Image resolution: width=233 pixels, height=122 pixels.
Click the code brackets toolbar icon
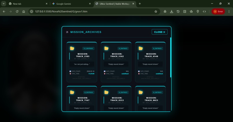204,12
